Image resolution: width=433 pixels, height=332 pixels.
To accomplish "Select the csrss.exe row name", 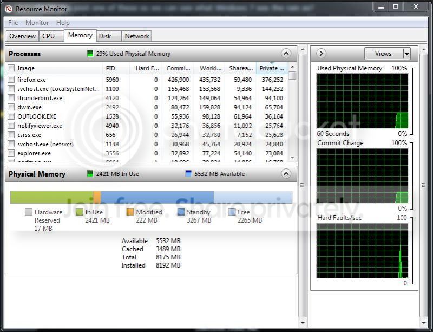I will [29, 135].
